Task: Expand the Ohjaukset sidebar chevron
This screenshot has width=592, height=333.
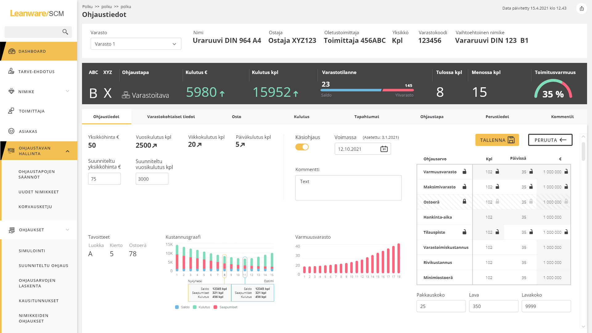Action: [x=68, y=230]
